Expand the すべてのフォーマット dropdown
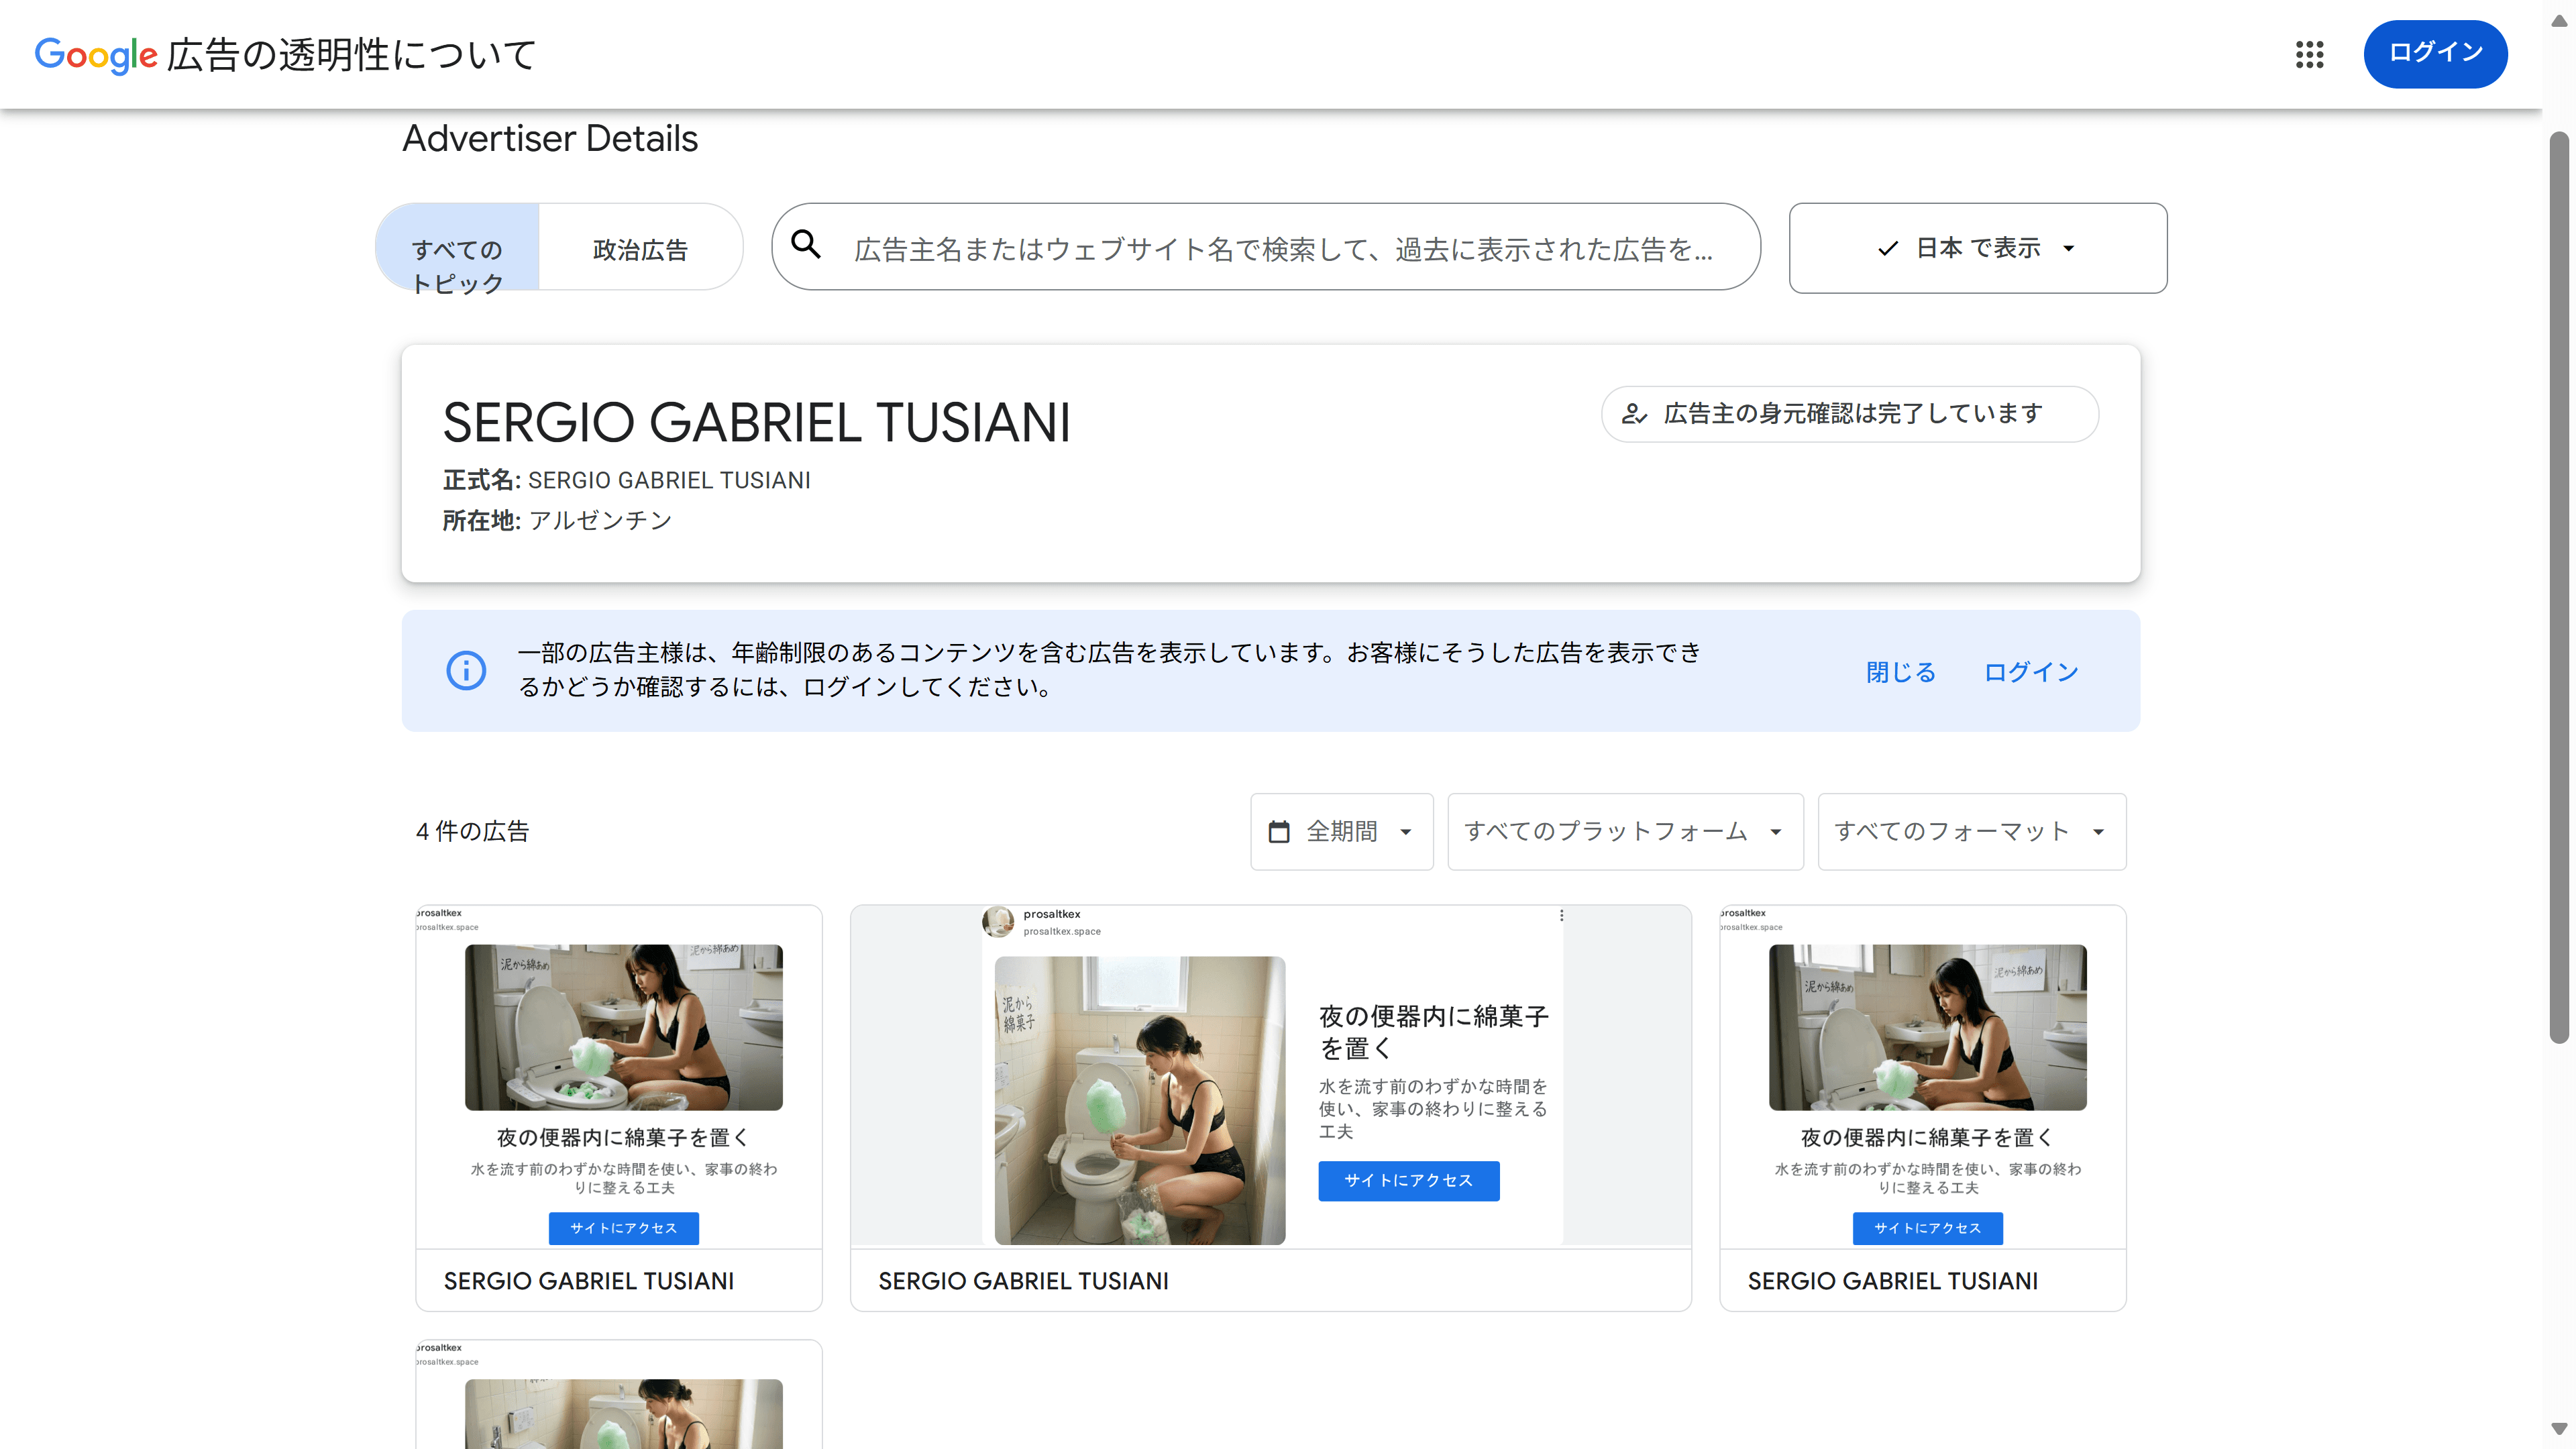 tap(1971, 832)
